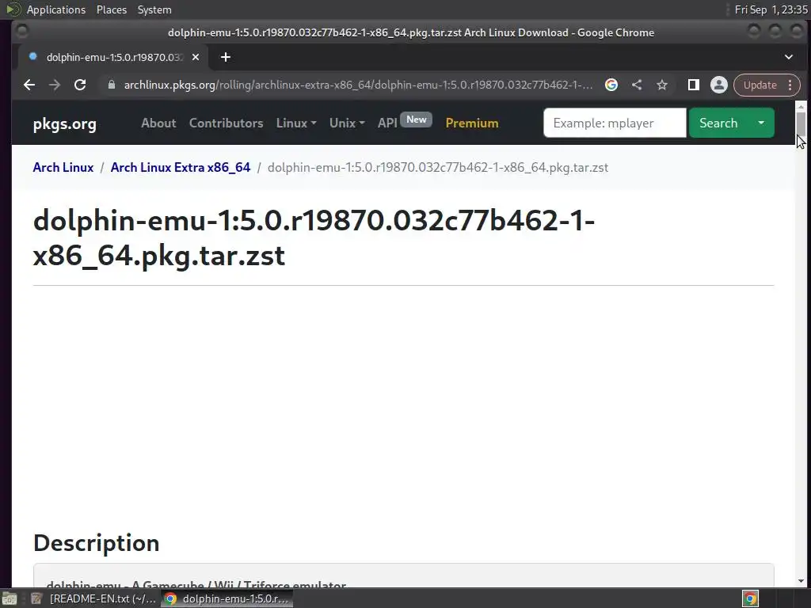Click scrollbar down arrow
811x608 pixels.
click(x=801, y=581)
